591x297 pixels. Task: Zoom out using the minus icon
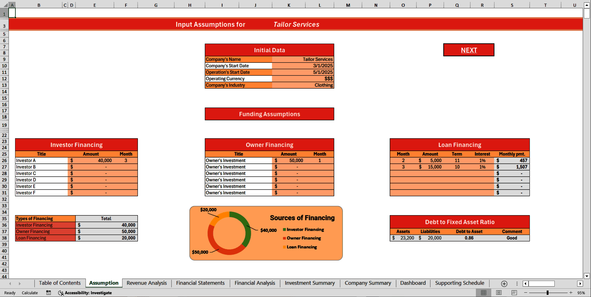[526, 293]
